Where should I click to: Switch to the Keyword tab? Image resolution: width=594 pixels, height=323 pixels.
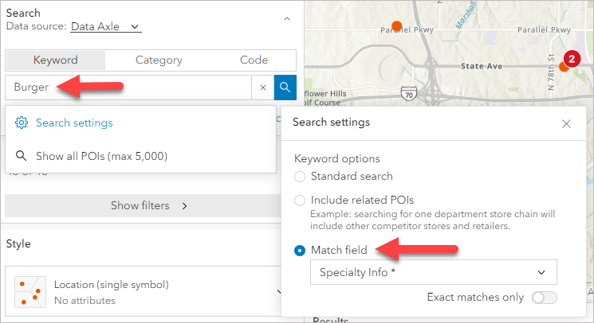click(56, 60)
